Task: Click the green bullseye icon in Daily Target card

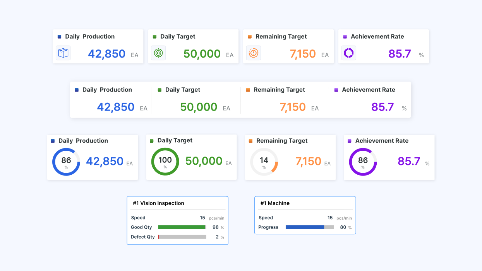Action: pos(158,53)
